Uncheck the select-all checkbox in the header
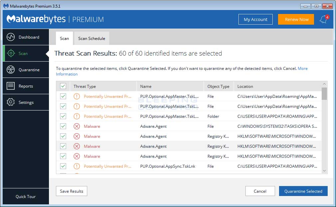The image size is (336, 207). (x=63, y=86)
